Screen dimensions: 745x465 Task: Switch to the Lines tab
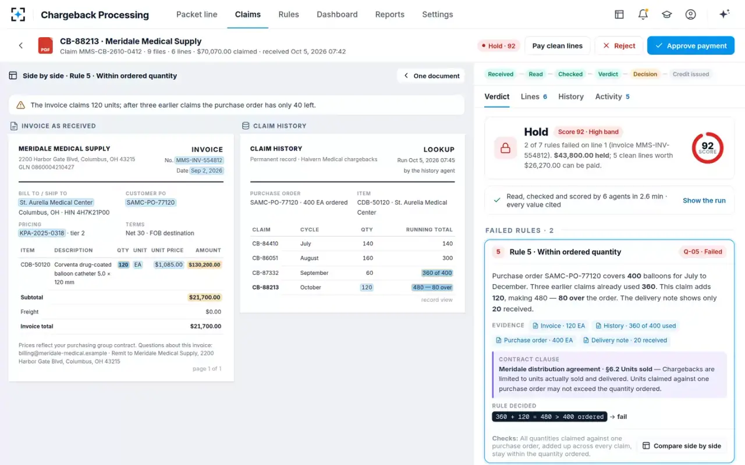[x=534, y=96]
